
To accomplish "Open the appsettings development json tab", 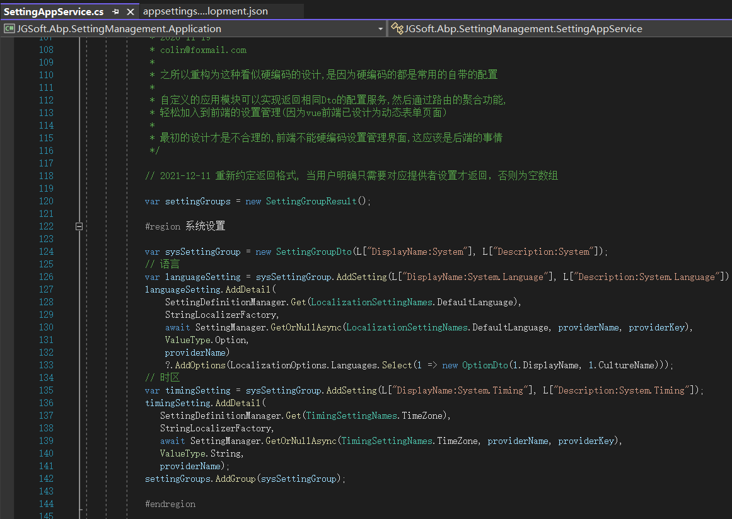I will pyautogui.click(x=206, y=11).
